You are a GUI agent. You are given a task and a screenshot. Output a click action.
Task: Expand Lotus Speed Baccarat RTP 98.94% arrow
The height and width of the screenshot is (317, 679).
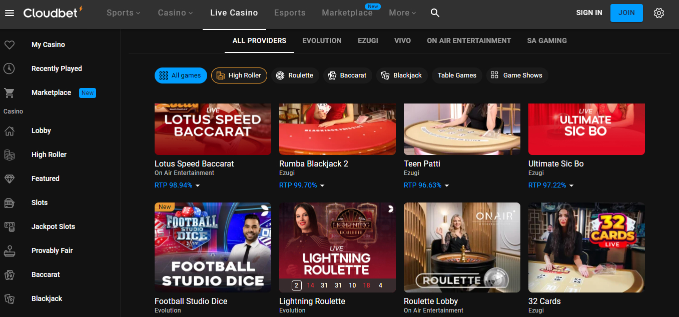pyautogui.click(x=198, y=185)
